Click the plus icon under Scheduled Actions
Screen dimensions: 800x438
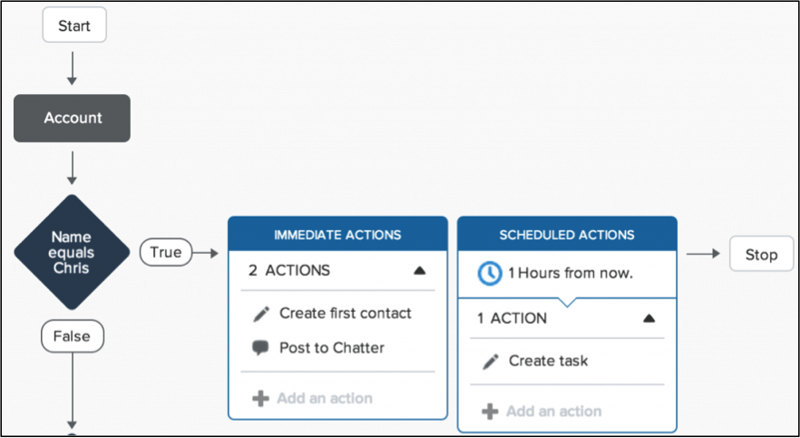491,412
